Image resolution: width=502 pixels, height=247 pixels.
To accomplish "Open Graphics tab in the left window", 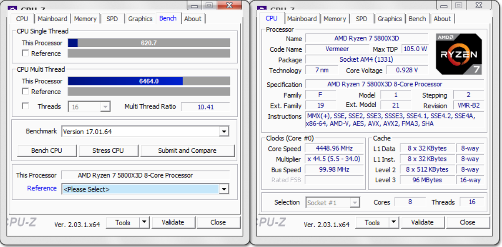I will (x=140, y=19).
